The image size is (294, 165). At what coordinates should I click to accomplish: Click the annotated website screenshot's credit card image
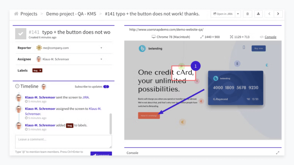point(236,88)
